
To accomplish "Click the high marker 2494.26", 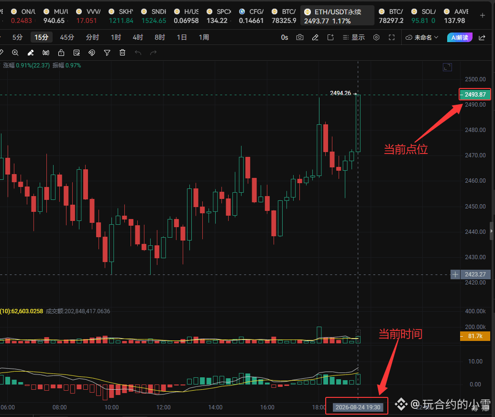I will [341, 93].
